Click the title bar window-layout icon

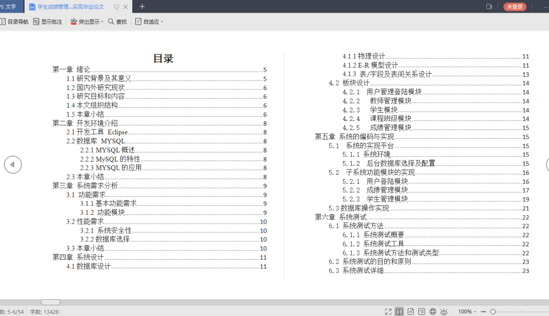[x=489, y=7]
